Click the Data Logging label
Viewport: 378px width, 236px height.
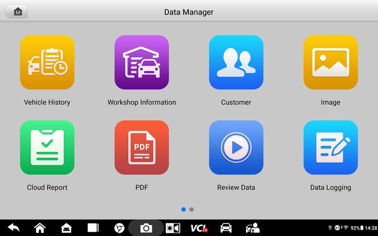(330, 188)
